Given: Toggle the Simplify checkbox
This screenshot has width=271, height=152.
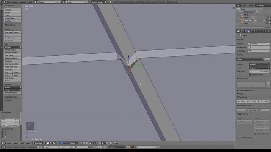Looking at the screenshot, I should [x=240, y=114].
